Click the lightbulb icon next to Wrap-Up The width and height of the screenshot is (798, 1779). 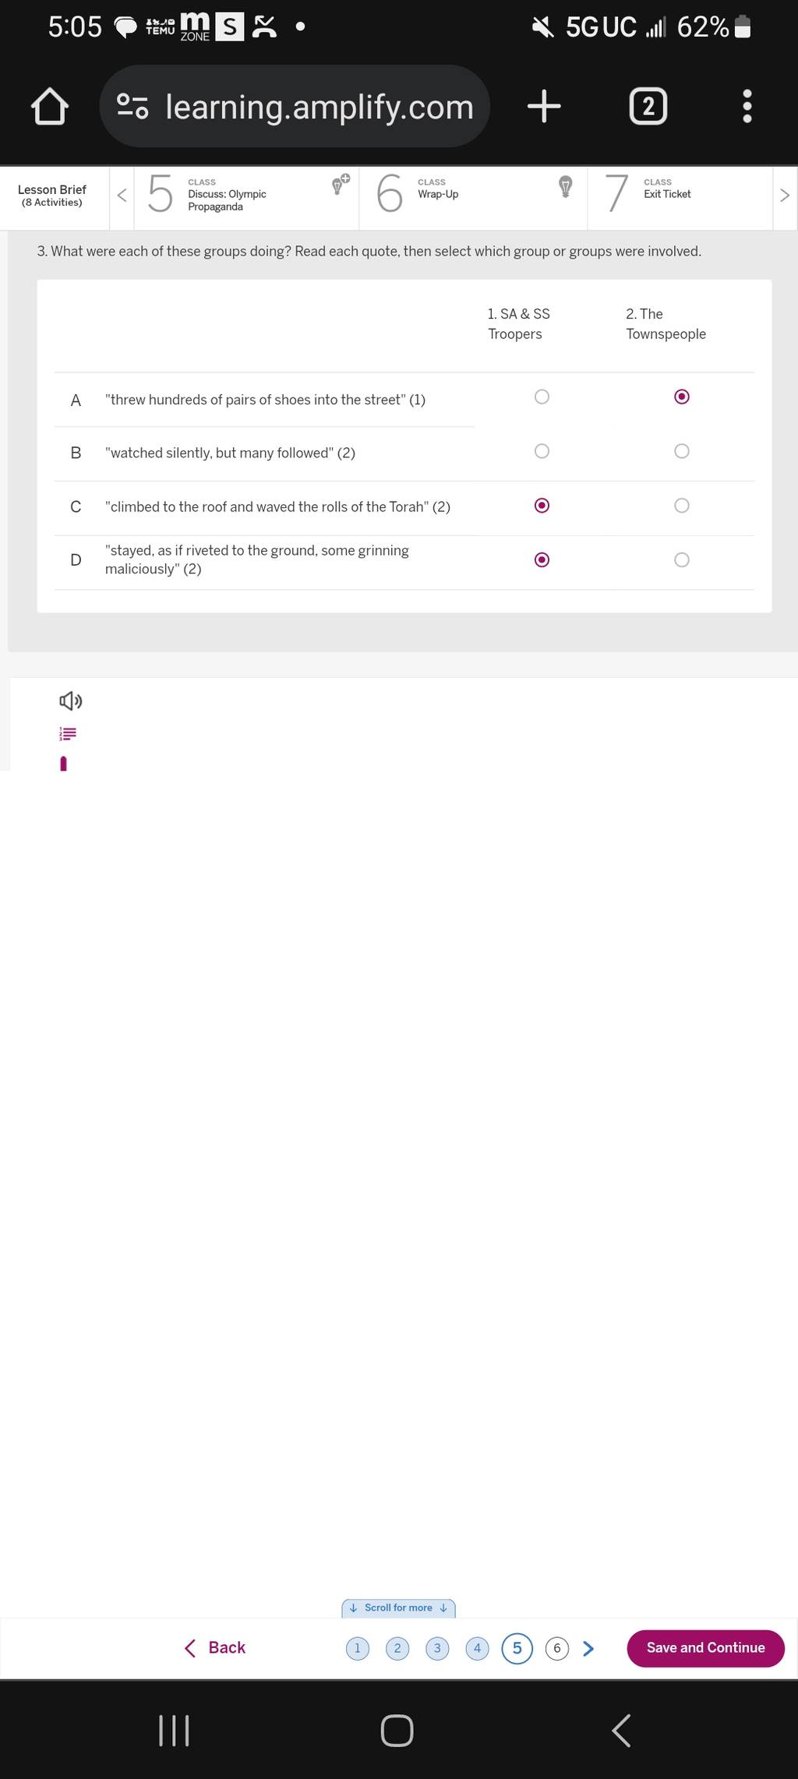click(566, 186)
